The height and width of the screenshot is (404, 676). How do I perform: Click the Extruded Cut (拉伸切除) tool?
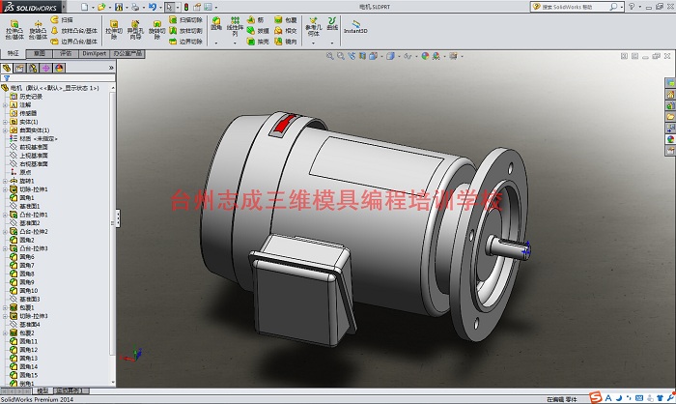[x=114, y=29]
